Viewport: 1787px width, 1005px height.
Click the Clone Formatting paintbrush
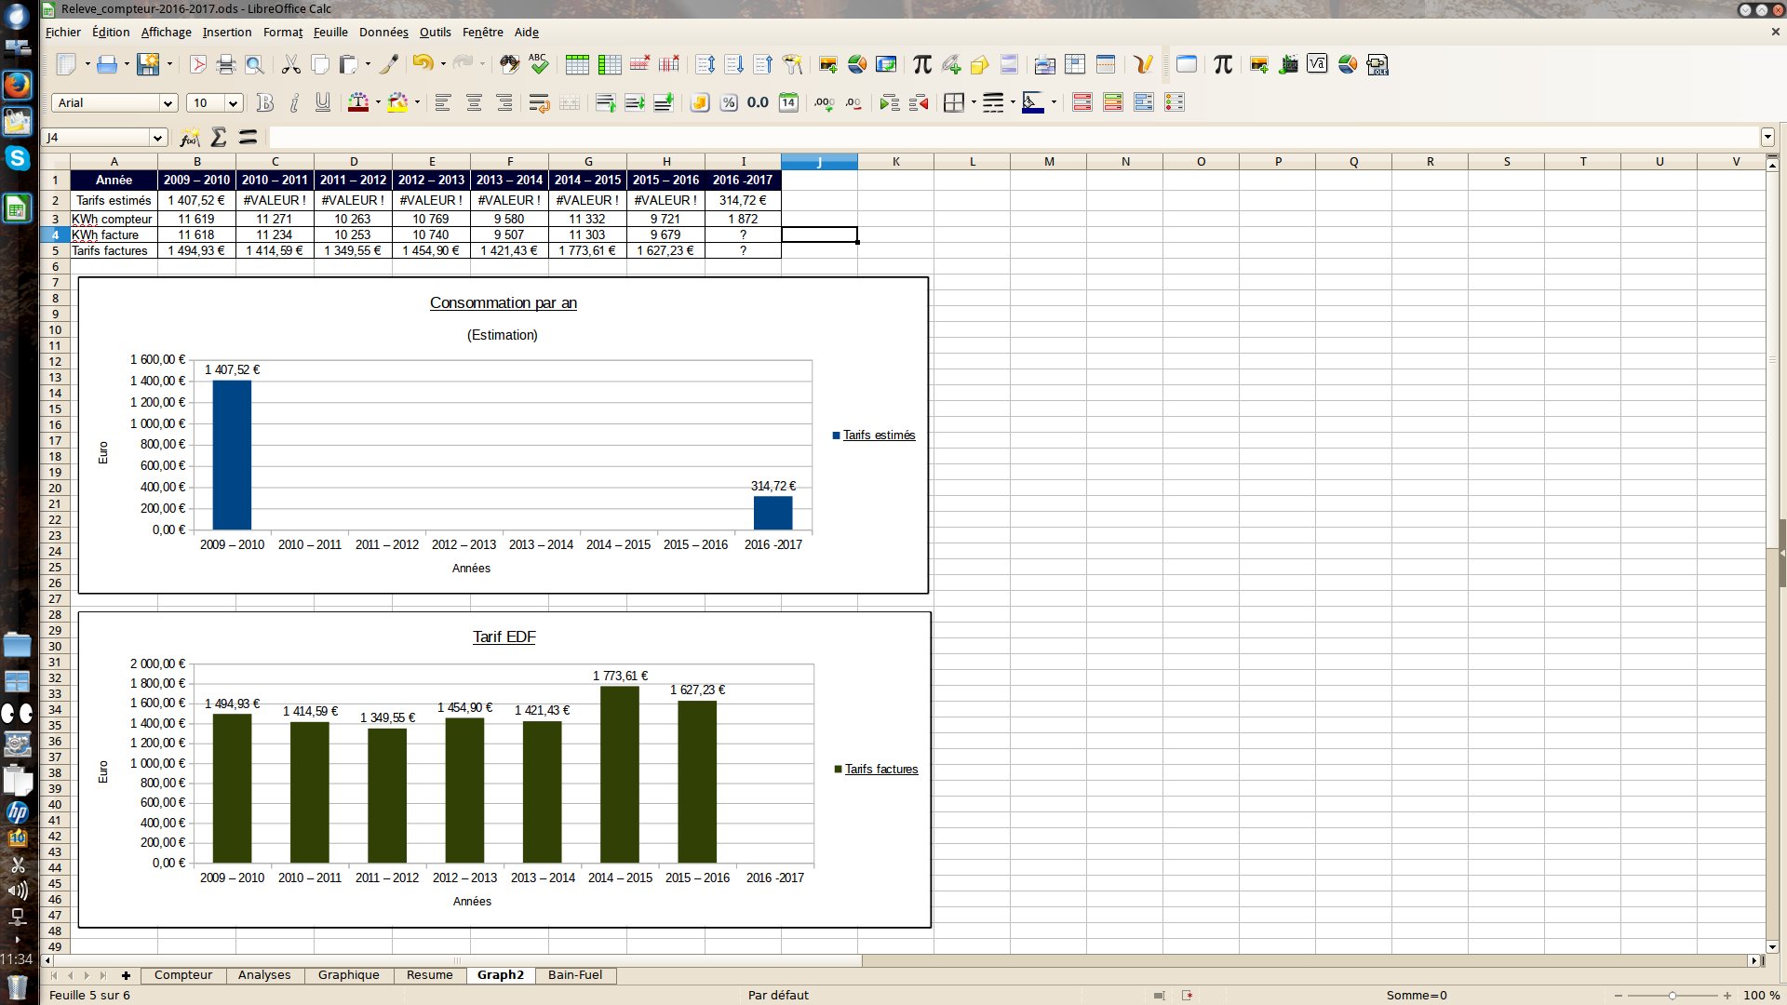[389, 64]
